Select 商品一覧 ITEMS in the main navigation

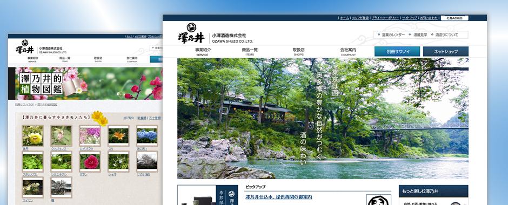250,52
